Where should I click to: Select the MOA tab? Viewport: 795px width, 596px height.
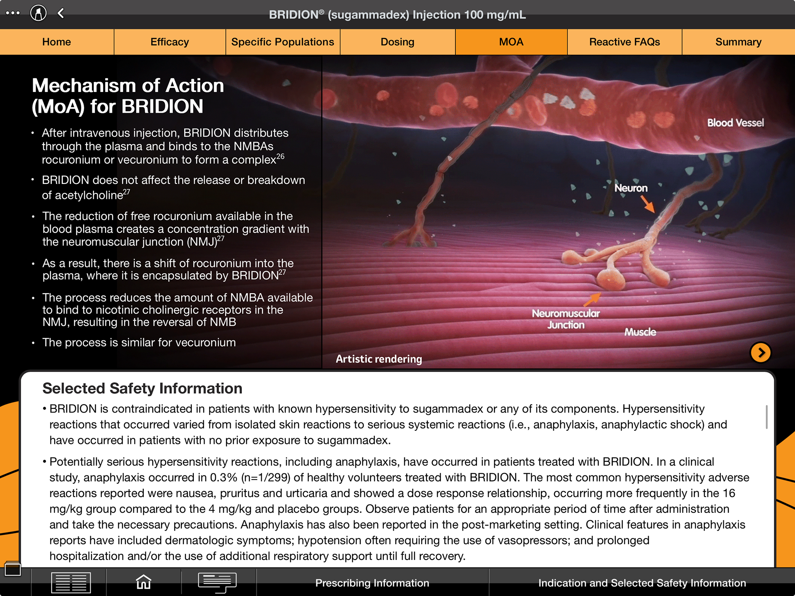tap(511, 42)
